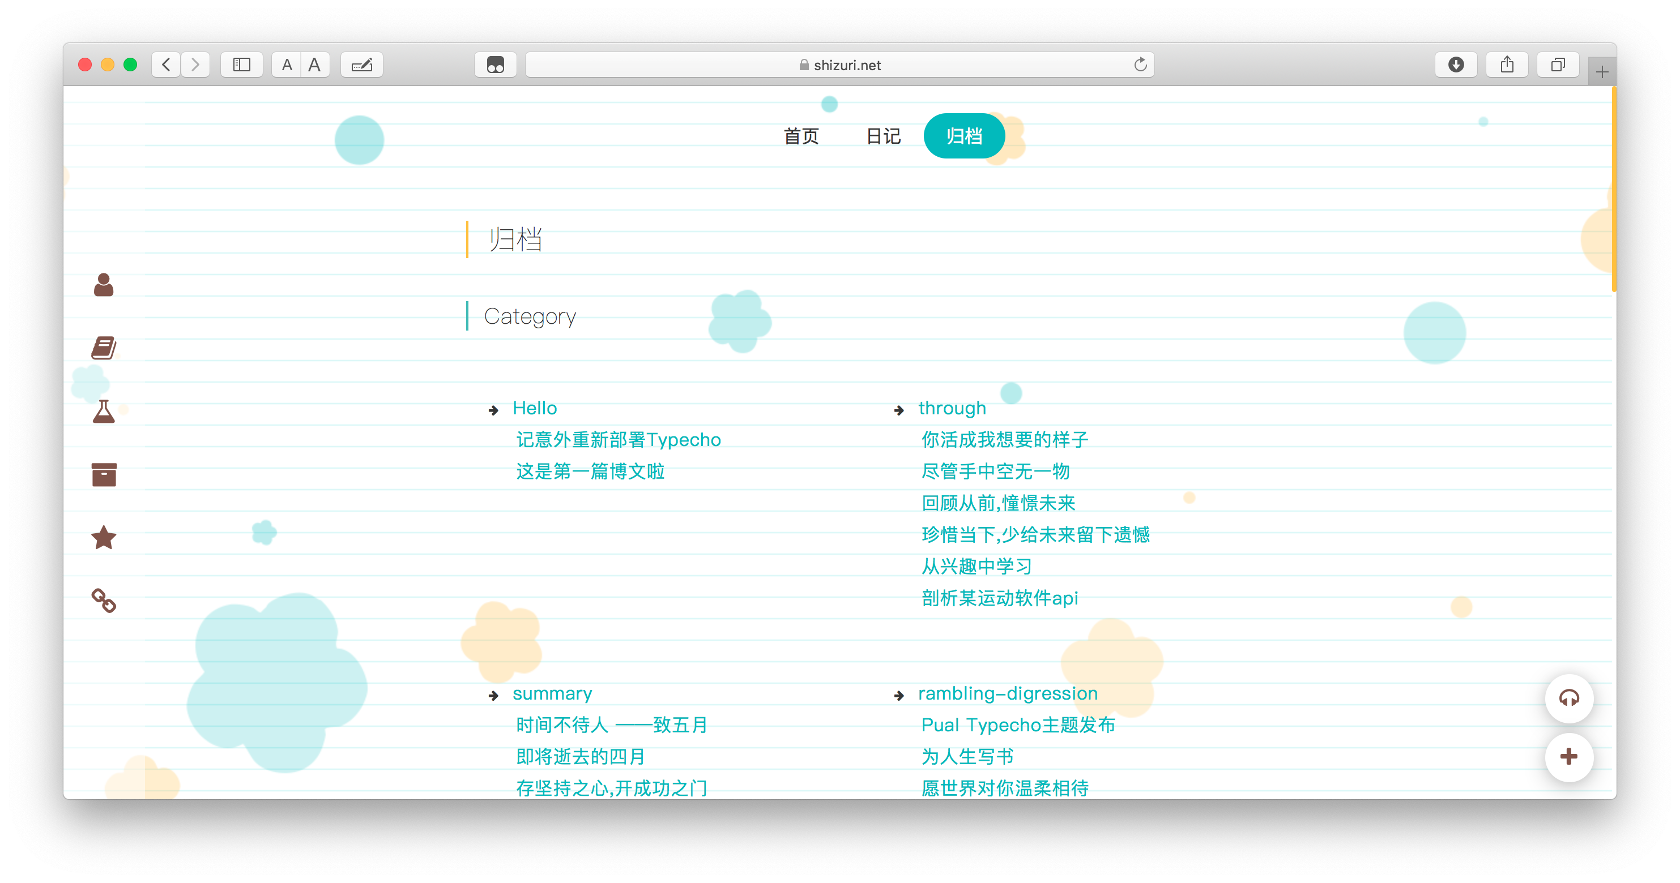Go to 日记 nav tab
The image size is (1680, 883).
coord(884,136)
